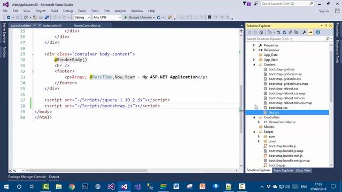Open the Server Explorer side tab

4,33
